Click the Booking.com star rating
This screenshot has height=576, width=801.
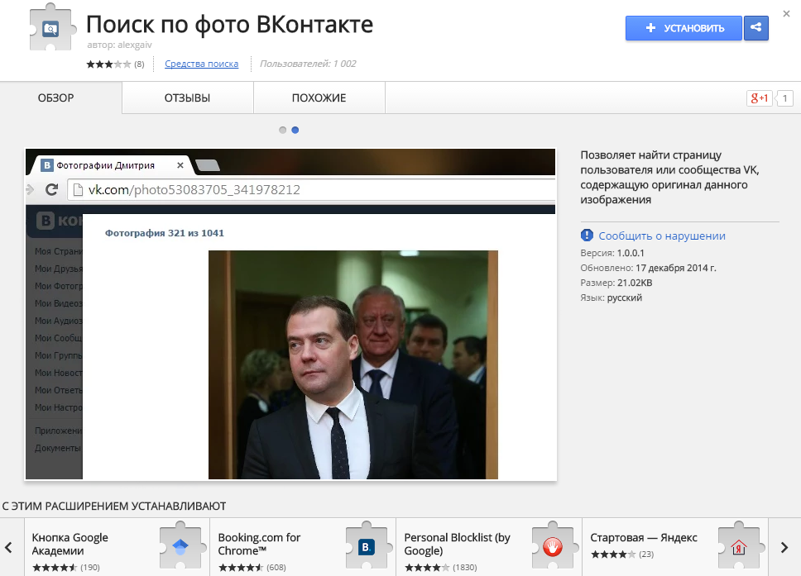(241, 568)
